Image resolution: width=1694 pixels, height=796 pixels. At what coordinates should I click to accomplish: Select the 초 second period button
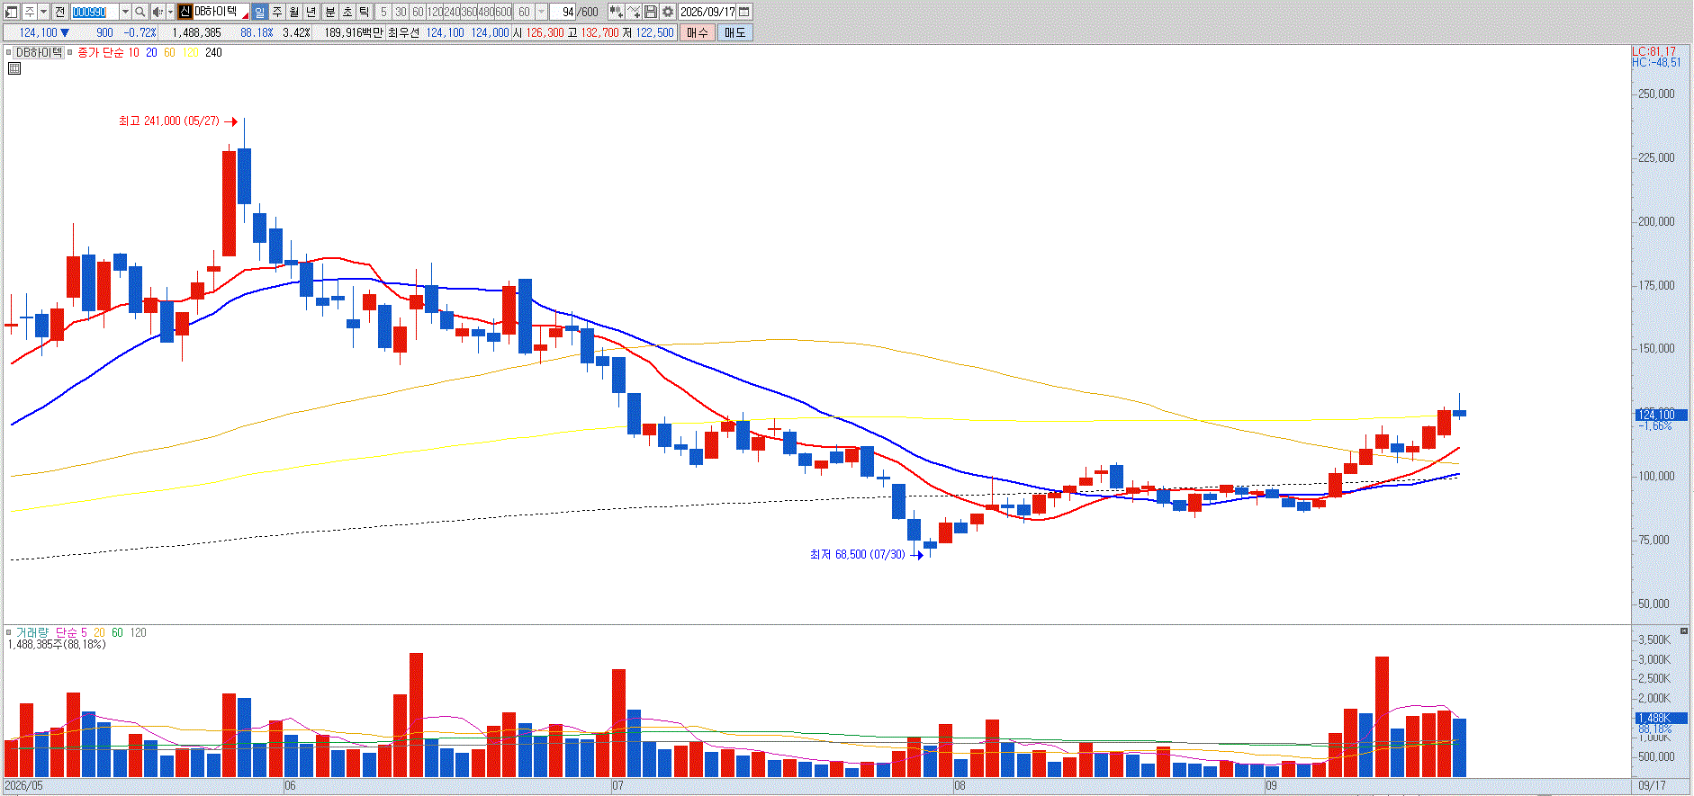[x=347, y=12]
